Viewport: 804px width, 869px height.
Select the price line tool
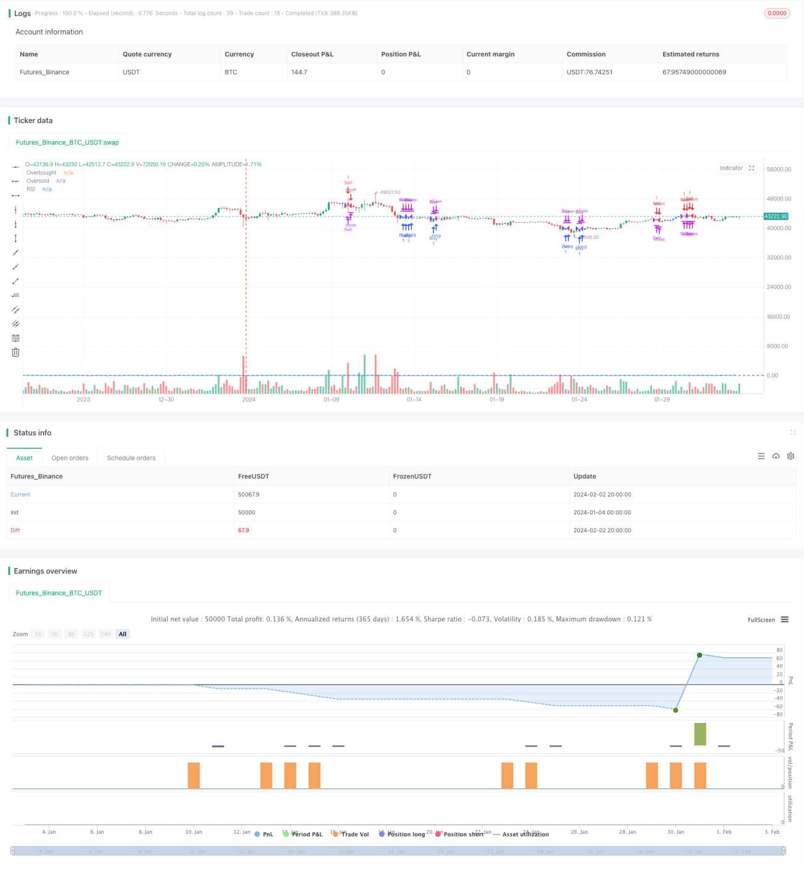pos(15,295)
